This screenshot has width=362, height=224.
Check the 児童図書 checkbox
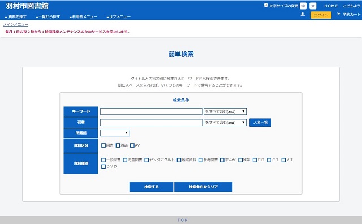coord(125,160)
